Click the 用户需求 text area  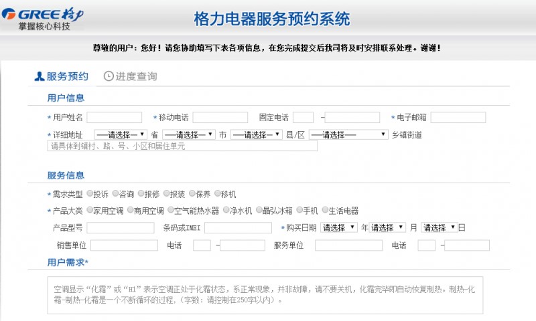coord(265,295)
